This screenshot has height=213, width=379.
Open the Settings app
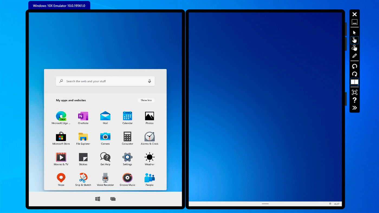[127, 159]
